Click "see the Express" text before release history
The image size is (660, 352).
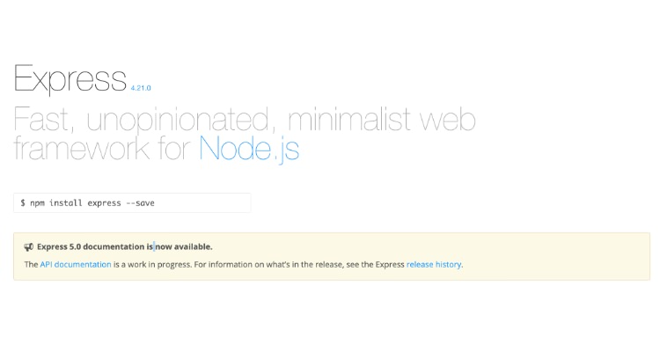coord(374,264)
